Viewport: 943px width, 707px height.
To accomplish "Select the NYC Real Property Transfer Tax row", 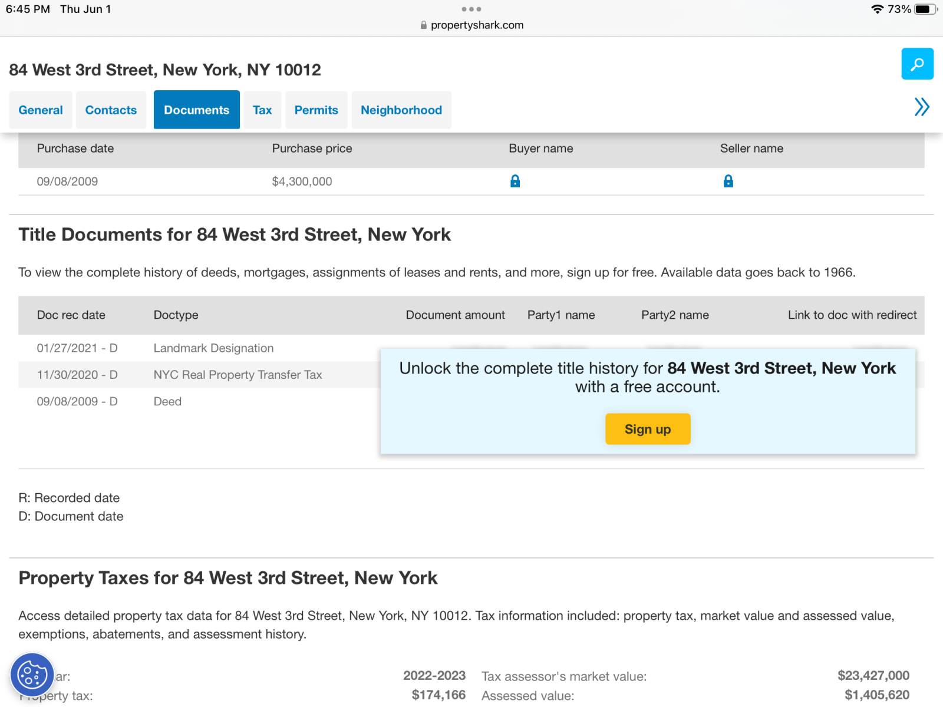I will click(238, 375).
